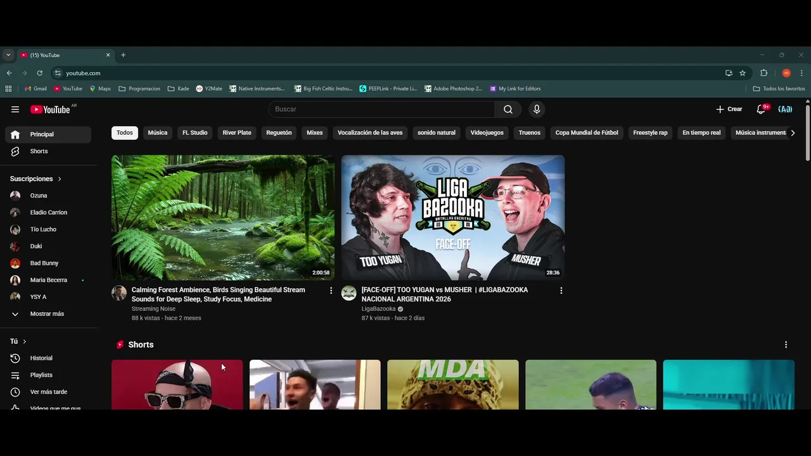The image size is (811, 456).
Task: Open Maps bookmark
Action: click(100, 89)
